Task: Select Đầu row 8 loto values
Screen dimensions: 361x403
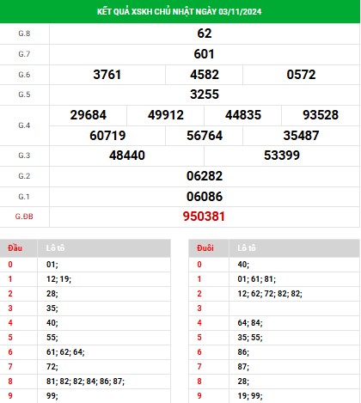Action: pos(85,382)
